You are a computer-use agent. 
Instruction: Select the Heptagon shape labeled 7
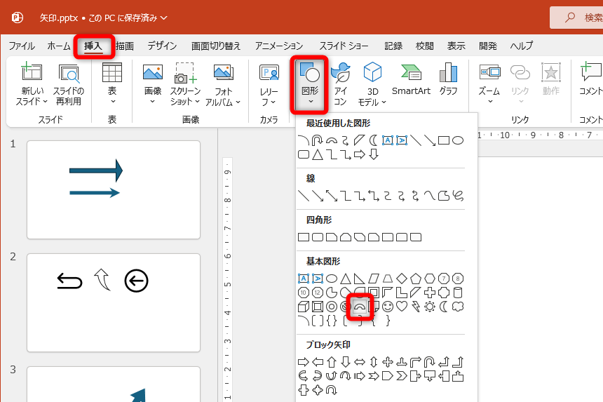tap(444, 279)
